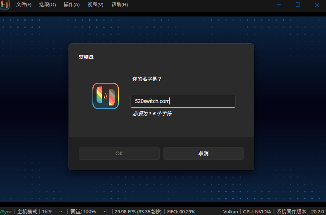
Task: Toggle 主机模式 docked mode in the status bar
Action: coord(27,211)
